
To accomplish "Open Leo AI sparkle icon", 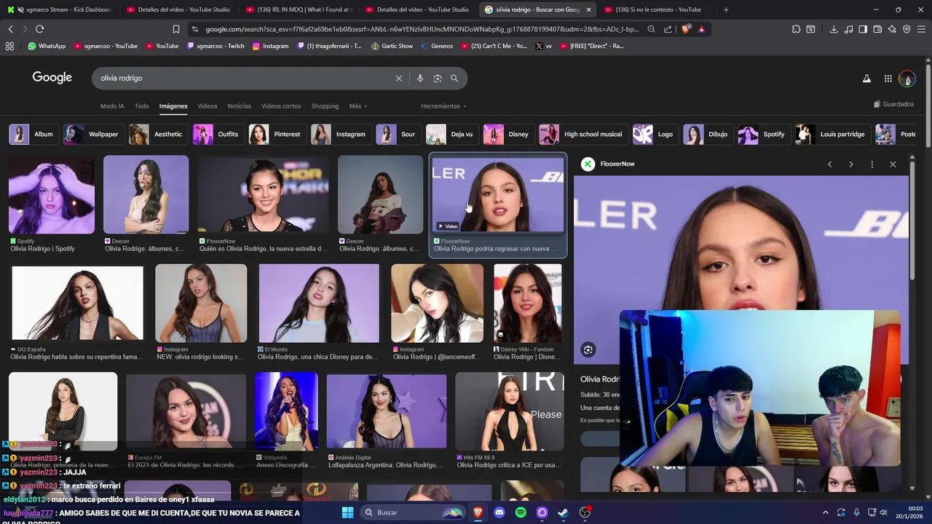I will tap(892, 29).
